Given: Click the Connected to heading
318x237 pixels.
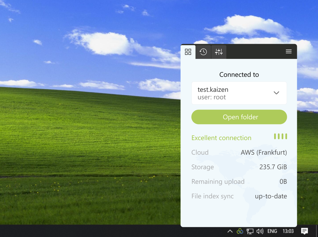Looking at the screenshot, I should pos(239,74).
